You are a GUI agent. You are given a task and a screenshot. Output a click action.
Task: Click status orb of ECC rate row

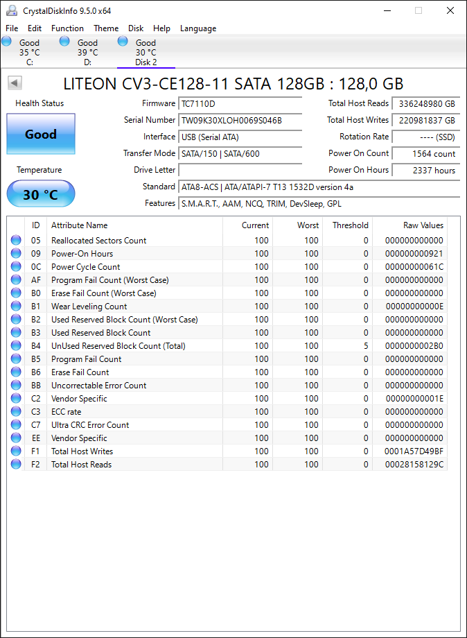[16, 411]
